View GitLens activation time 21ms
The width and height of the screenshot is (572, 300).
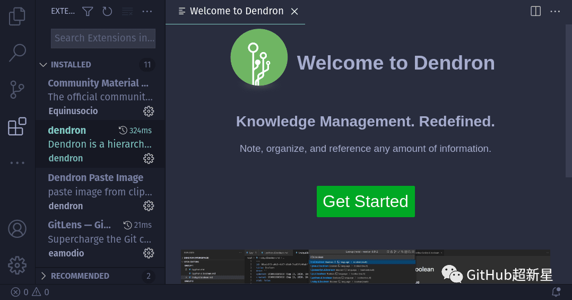[x=137, y=225]
